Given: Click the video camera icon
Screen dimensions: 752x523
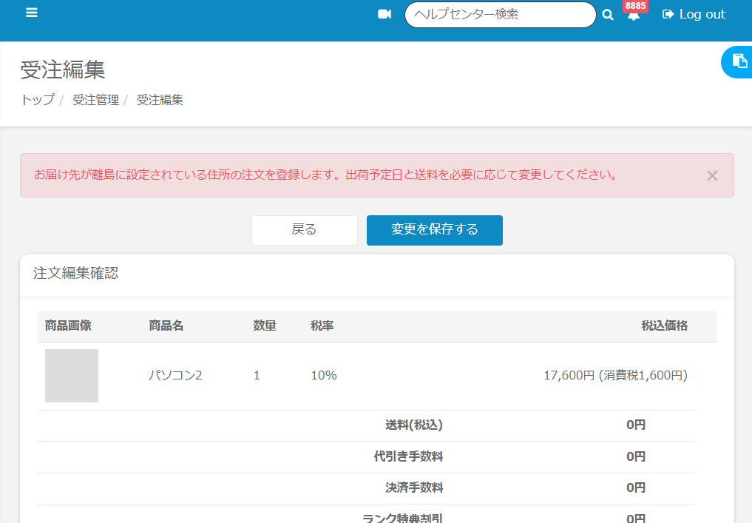Looking at the screenshot, I should (384, 14).
